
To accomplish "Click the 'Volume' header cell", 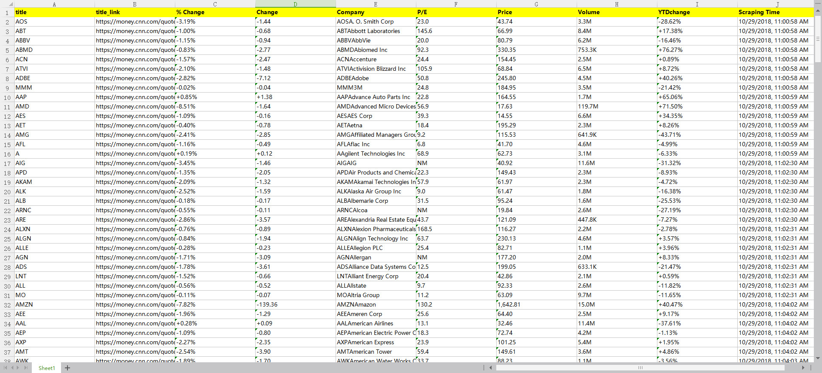I will pos(617,12).
